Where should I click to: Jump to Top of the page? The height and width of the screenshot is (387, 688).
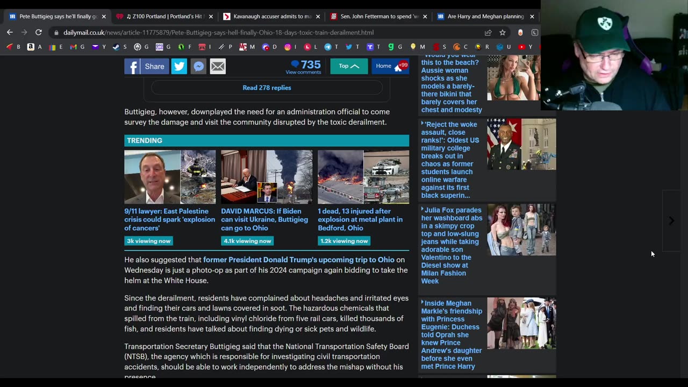click(349, 66)
